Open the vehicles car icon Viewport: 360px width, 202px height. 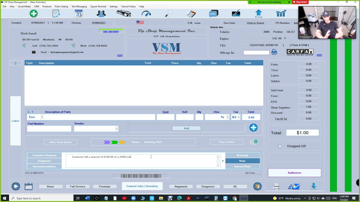point(124,13)
